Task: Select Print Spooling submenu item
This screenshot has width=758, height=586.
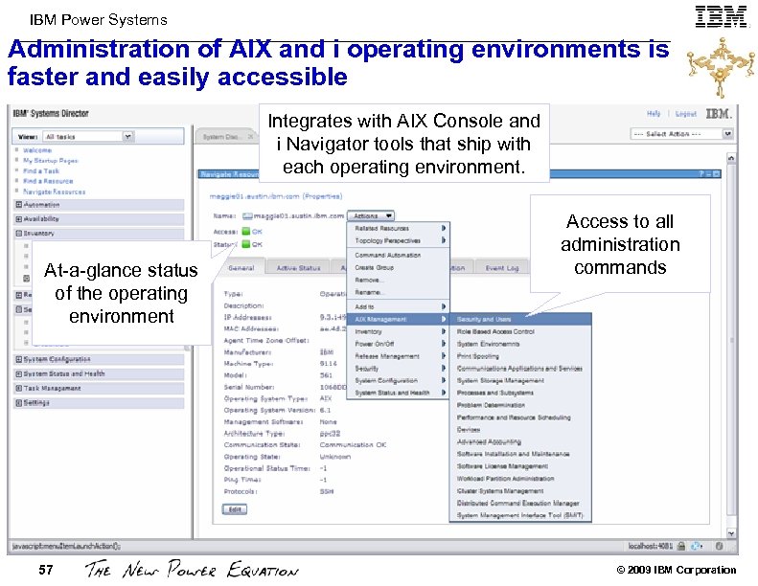Action: 520,356
